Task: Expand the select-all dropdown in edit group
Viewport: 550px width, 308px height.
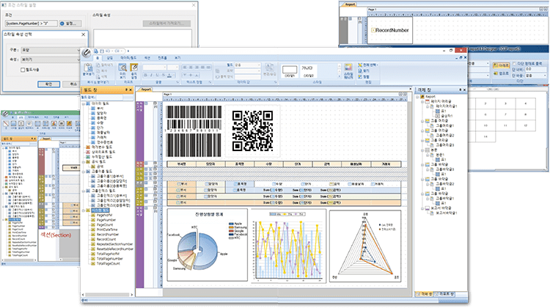Action: coord(378,65)
